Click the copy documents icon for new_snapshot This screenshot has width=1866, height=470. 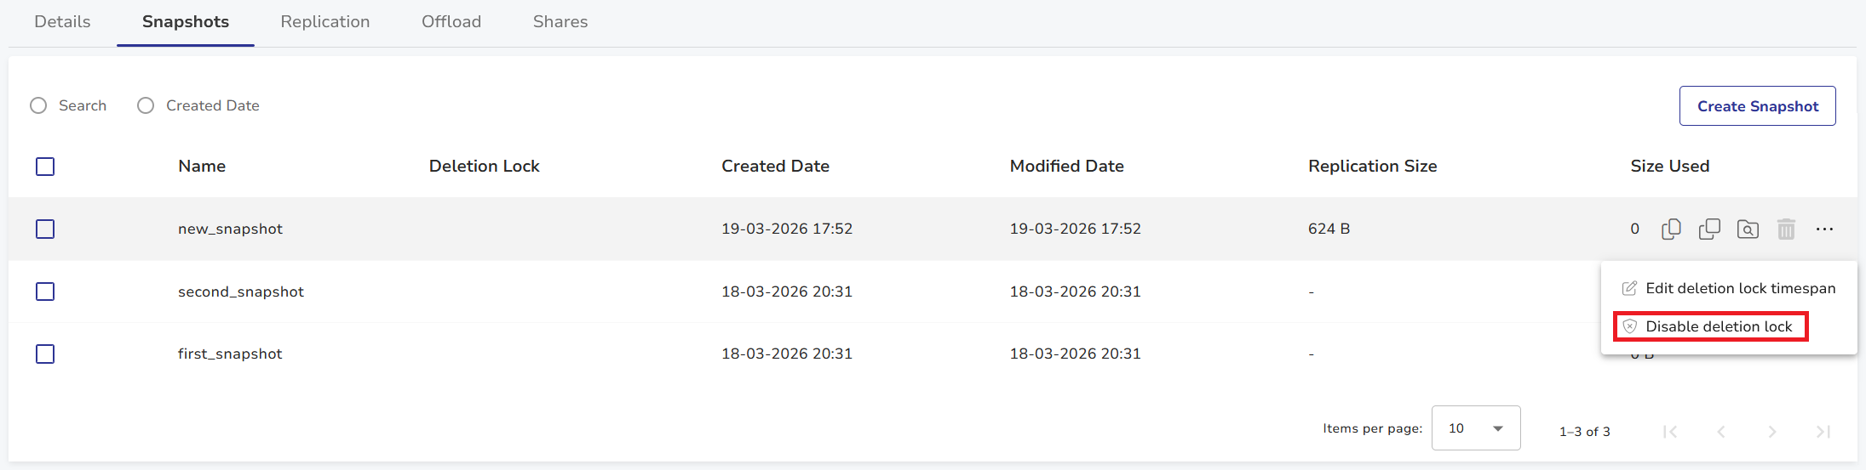[x=1671, y=229]
